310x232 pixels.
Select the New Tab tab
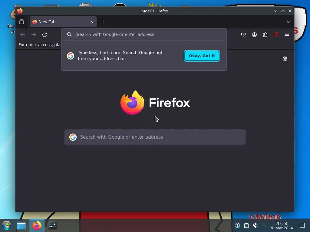click(x=63, y=22)
